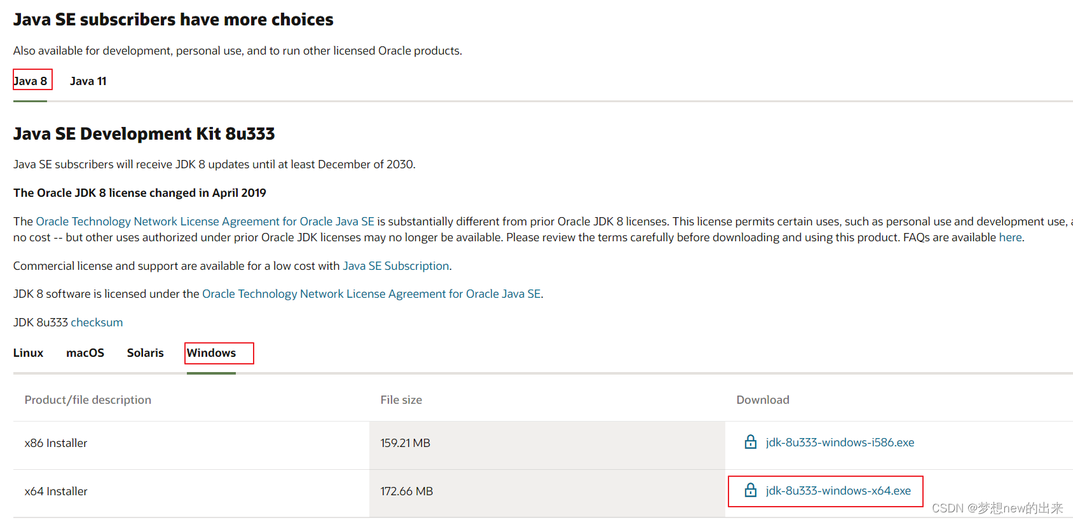Open the JDK 8u333 checksum link
This screenshot has height=520, width=1073.
97,323
